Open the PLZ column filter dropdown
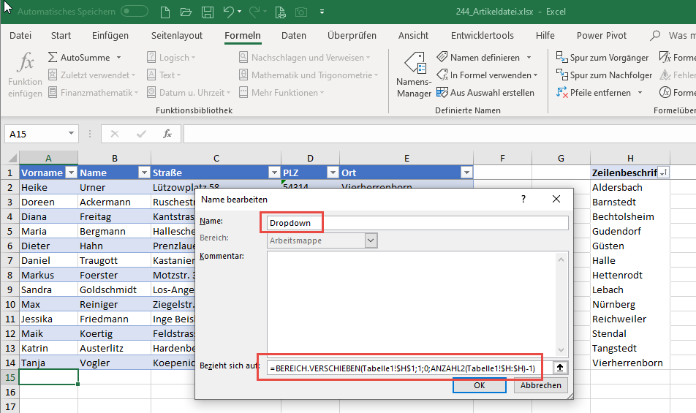696x413 pixels. click(333, 173)
